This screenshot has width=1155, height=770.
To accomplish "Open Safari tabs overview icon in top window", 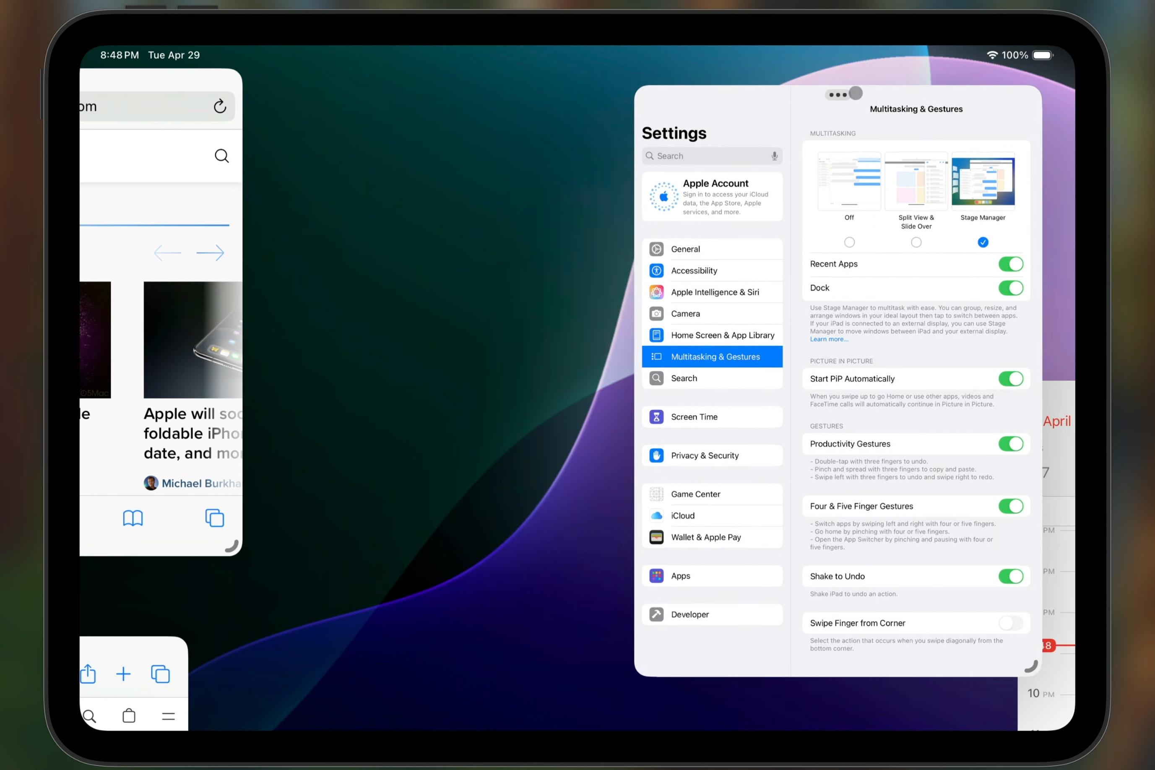I will pyautogui.click(x=215, y=518).
